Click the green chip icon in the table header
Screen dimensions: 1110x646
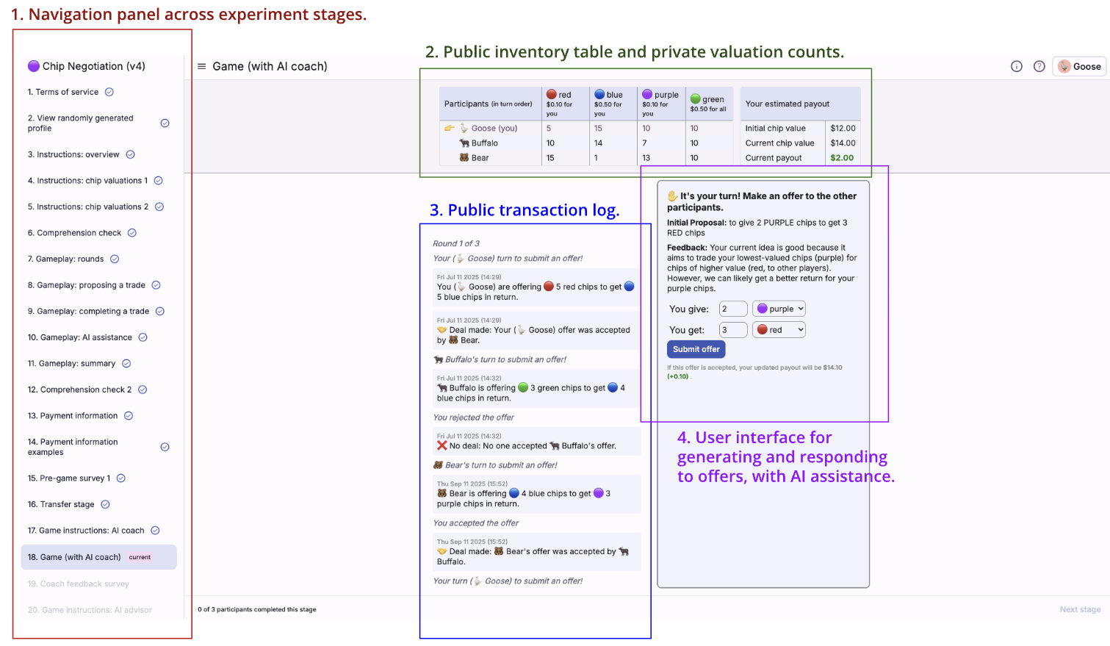coord(695,98)
